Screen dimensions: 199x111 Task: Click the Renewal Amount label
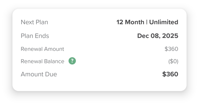(42, 49)
